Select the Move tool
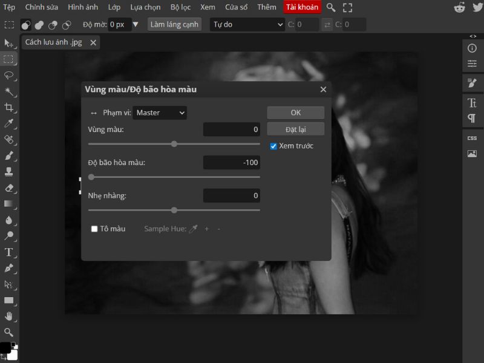The width and height of the screenshot is (484, 363). (8, 43)
